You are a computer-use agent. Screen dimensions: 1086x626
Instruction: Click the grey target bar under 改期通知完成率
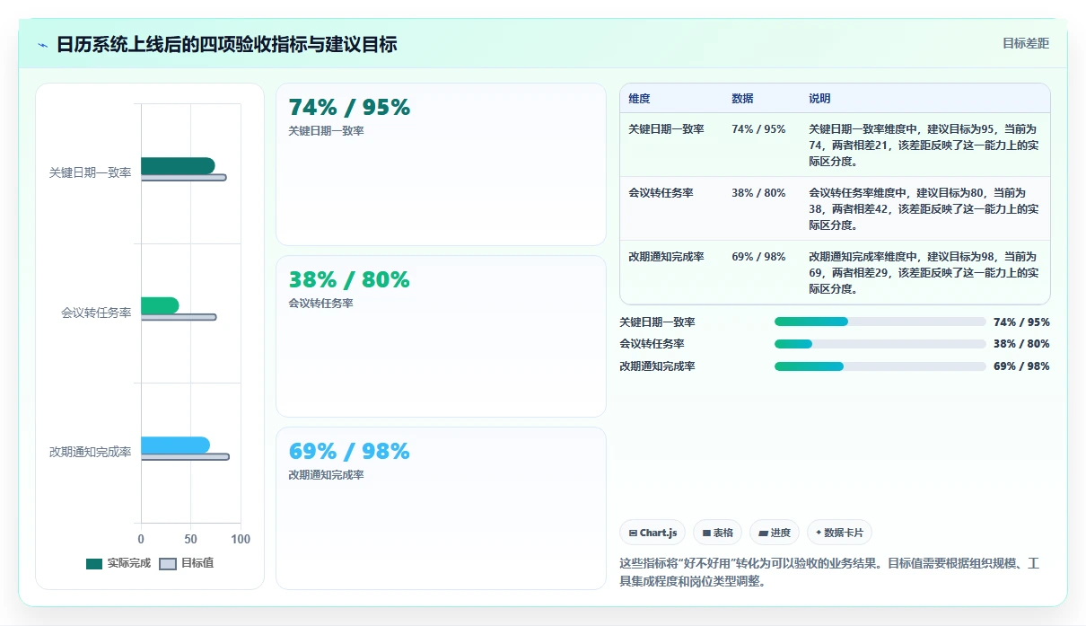coord(185,457)
